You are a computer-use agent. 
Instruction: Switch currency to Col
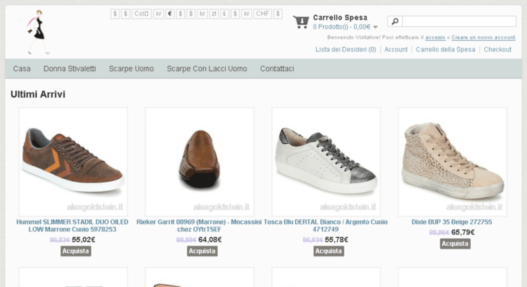(142, 14)
